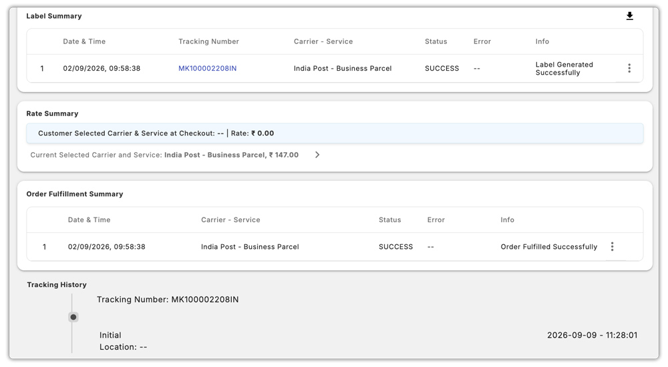Click Date & Time header in Order Fulfillment Summary

point(89,220)
